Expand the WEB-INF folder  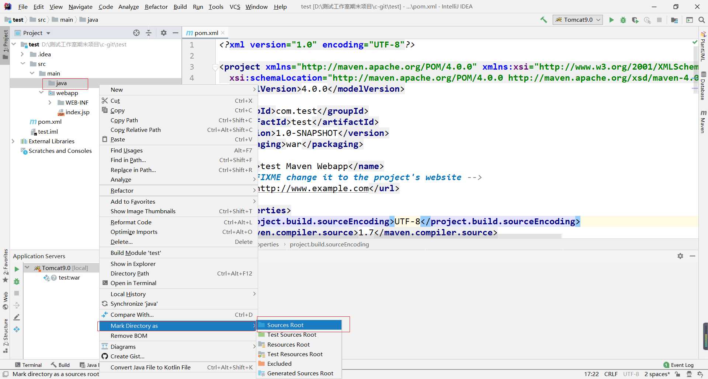50,102
